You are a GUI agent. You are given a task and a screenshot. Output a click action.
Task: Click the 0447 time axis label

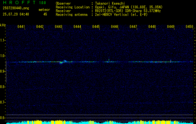point(133,27)
